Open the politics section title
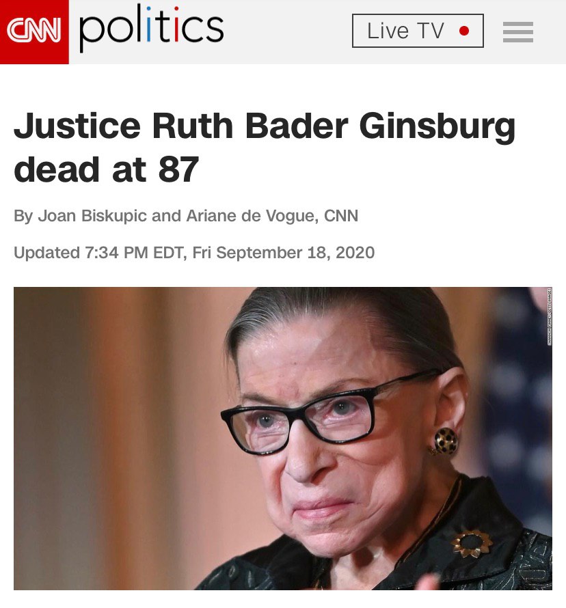The width and height of the screenshot is (566, 608). pyautogui.click(x=151, y=29)
